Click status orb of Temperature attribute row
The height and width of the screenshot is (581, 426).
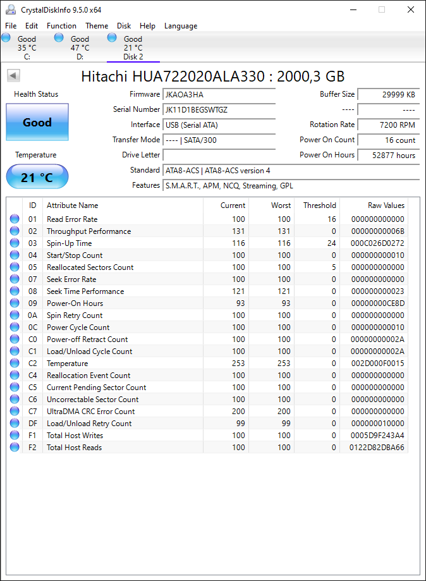[15, 363]
